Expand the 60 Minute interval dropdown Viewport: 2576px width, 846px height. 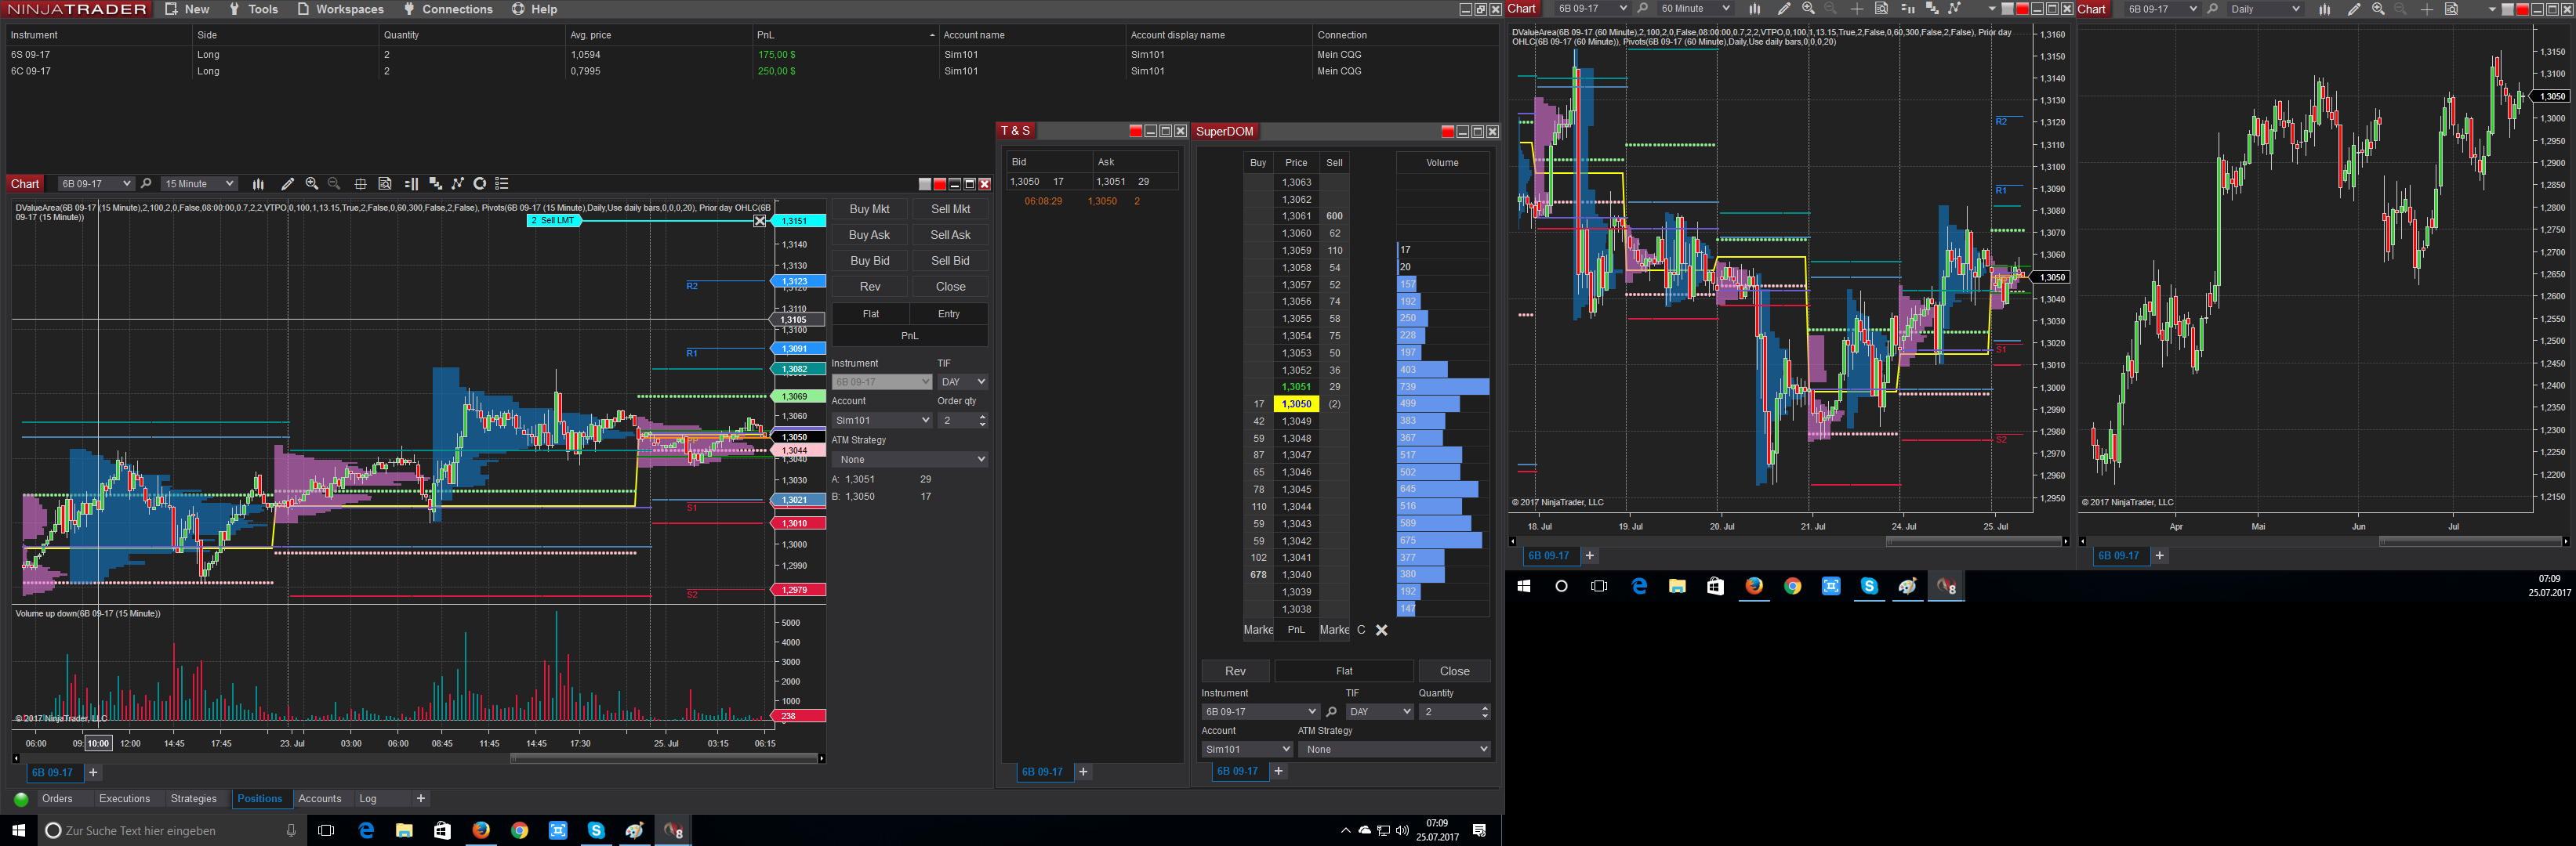pos(1694,9)
